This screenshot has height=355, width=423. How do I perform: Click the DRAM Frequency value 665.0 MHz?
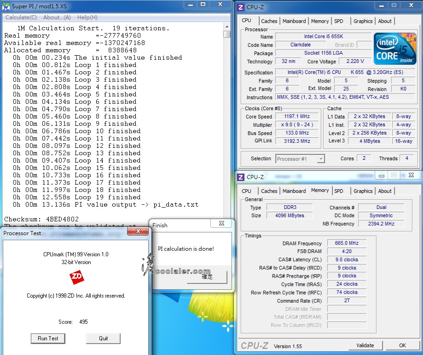347,243
